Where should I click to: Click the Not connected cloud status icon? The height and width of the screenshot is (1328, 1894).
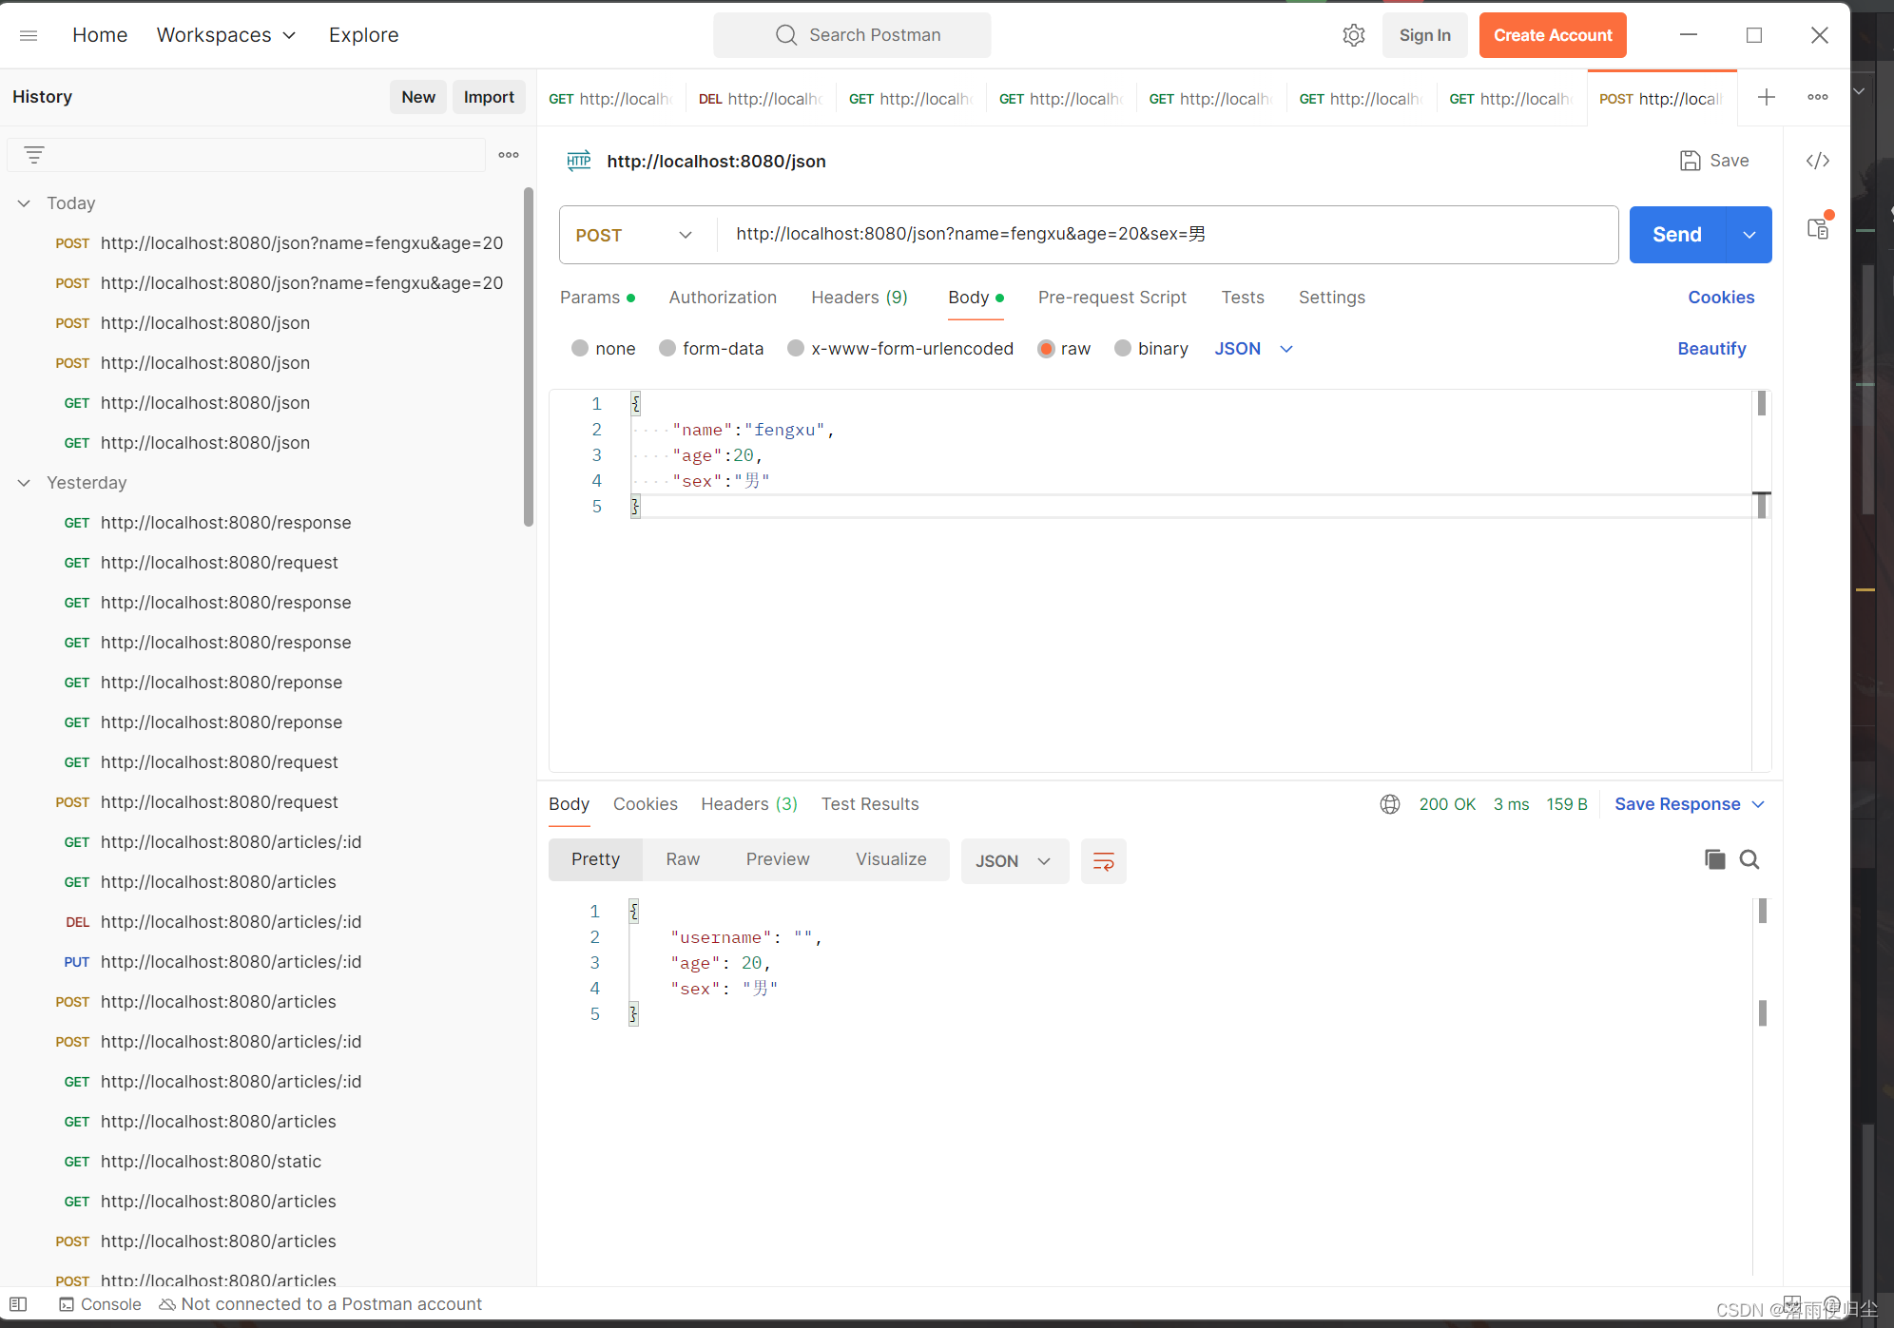coord(167,1304)
